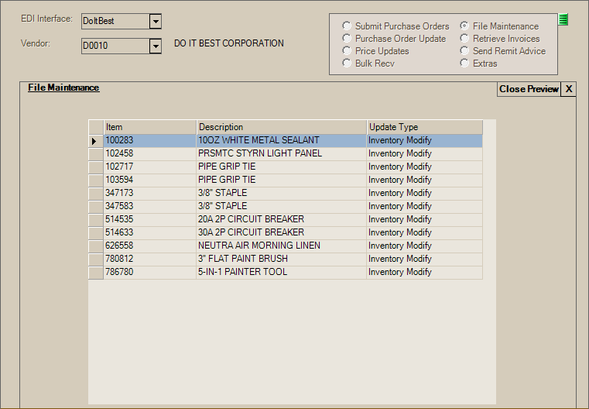
Task: Click 3/8" STAPLE for item 347173
Action: [x=282, y=193]
